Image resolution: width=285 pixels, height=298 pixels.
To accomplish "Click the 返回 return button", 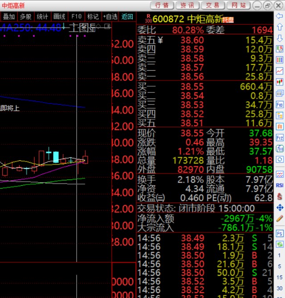I will (127, 17).
